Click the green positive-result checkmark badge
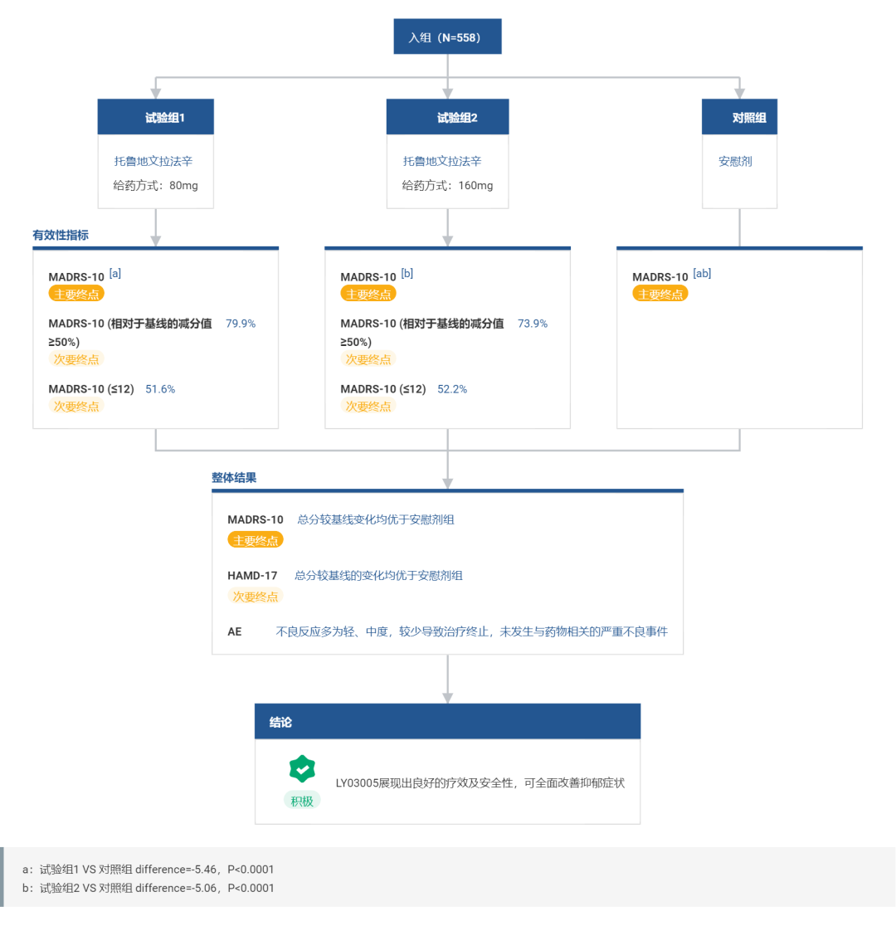The width and height of the screenshot is (896, 926). pyautogui.click(x=302, y=768)
